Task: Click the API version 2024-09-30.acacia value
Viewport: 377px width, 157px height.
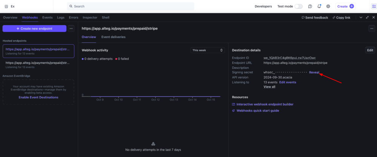Action: point(279,77)
